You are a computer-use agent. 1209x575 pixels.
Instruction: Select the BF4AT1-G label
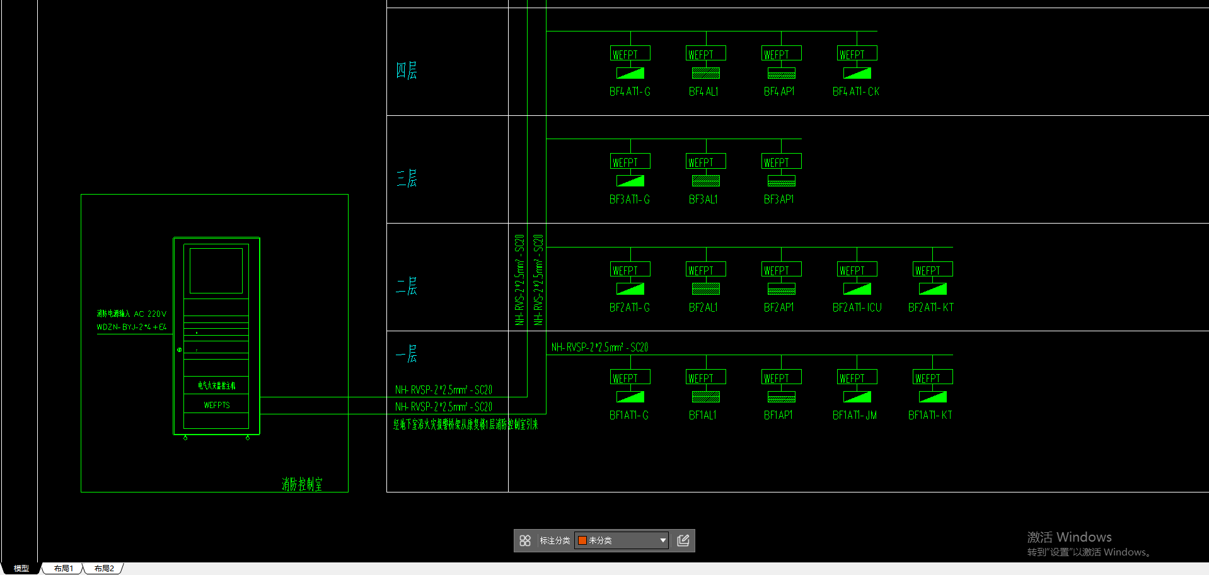[630, 91]
